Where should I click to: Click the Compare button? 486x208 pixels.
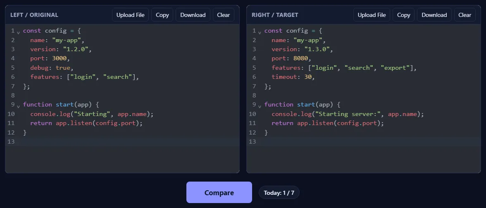(219, 192)
